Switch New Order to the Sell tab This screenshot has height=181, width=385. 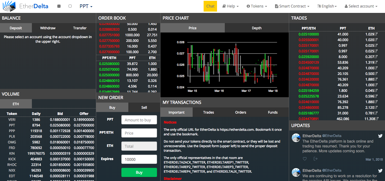point(144,107)
